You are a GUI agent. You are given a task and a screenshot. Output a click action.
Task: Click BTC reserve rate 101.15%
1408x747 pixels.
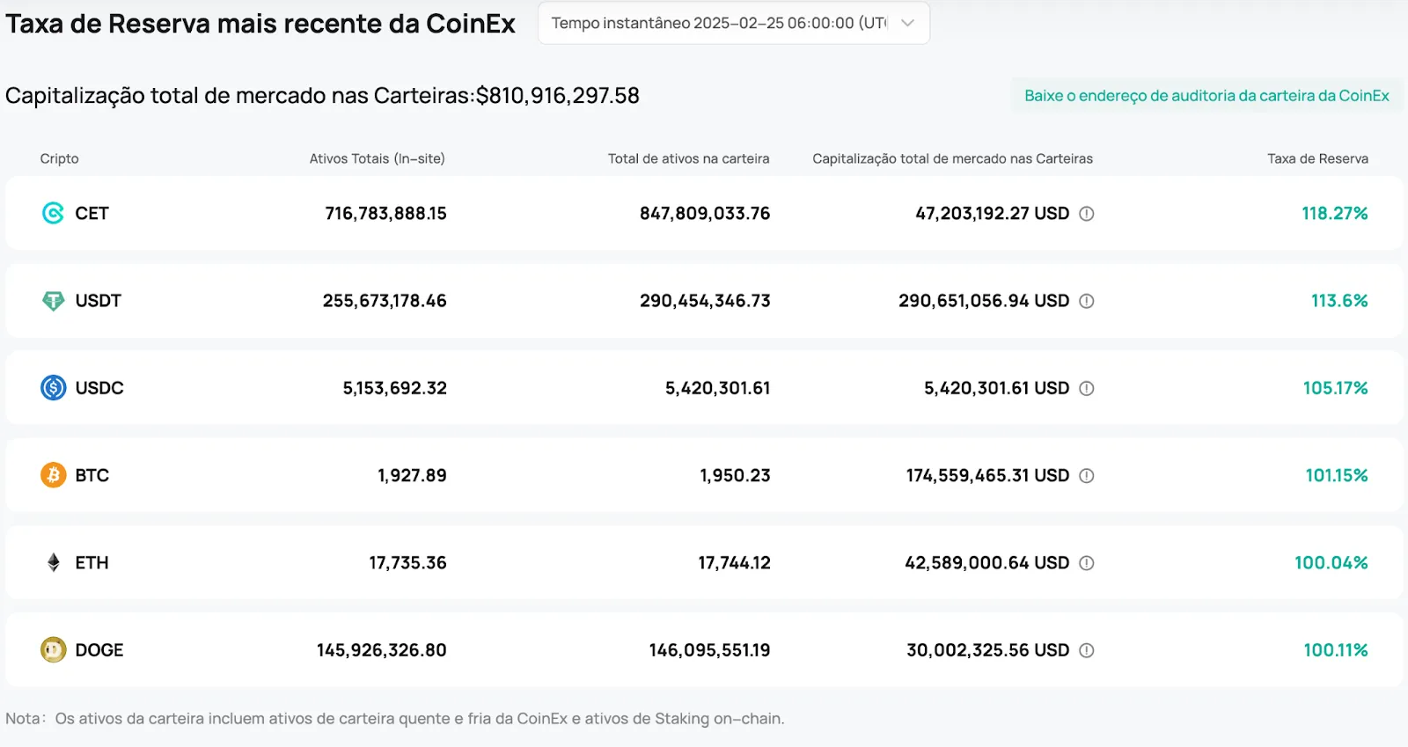click(1336, 475)
